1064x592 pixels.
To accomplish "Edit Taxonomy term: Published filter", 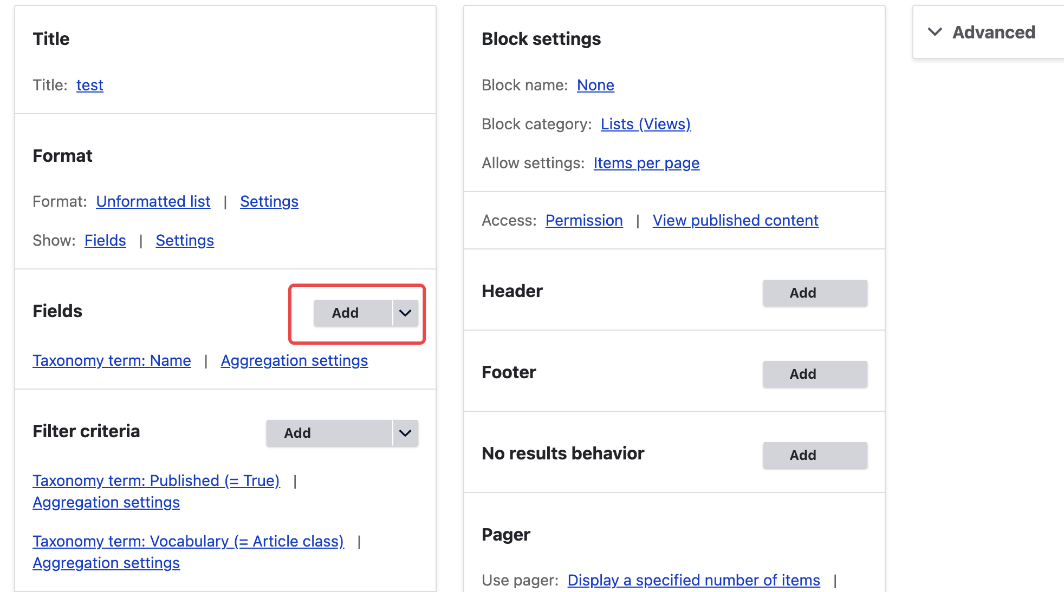I will click(156, 481).
